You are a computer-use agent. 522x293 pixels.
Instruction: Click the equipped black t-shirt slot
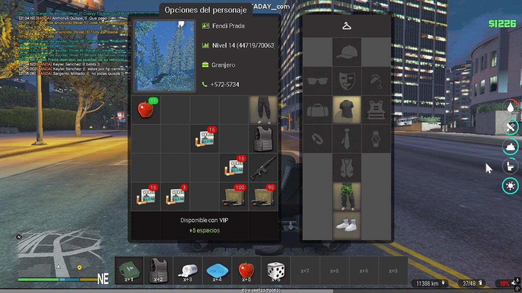(347, 110)
